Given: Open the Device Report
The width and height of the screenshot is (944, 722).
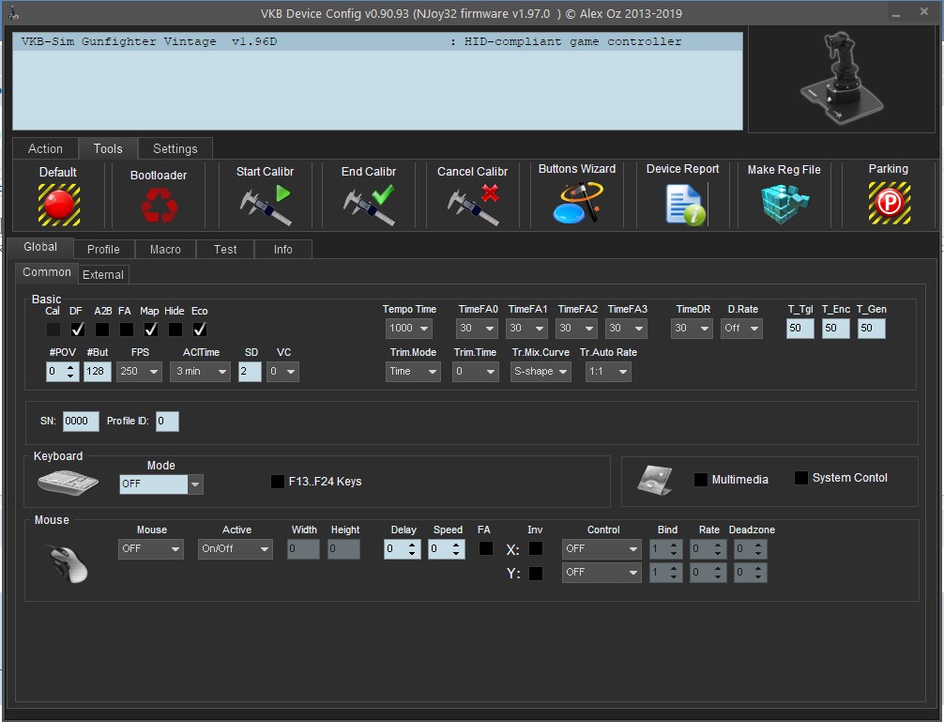Looking at the screenshot, I should 683,205.
